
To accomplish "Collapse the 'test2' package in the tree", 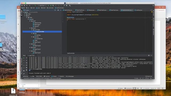I will [x=30, y=28].
